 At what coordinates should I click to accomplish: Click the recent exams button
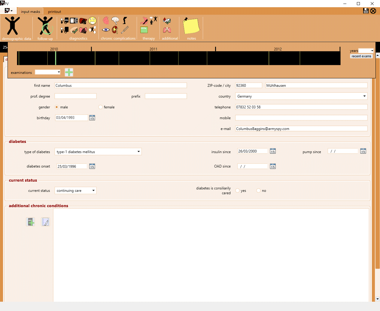[361, 56]
